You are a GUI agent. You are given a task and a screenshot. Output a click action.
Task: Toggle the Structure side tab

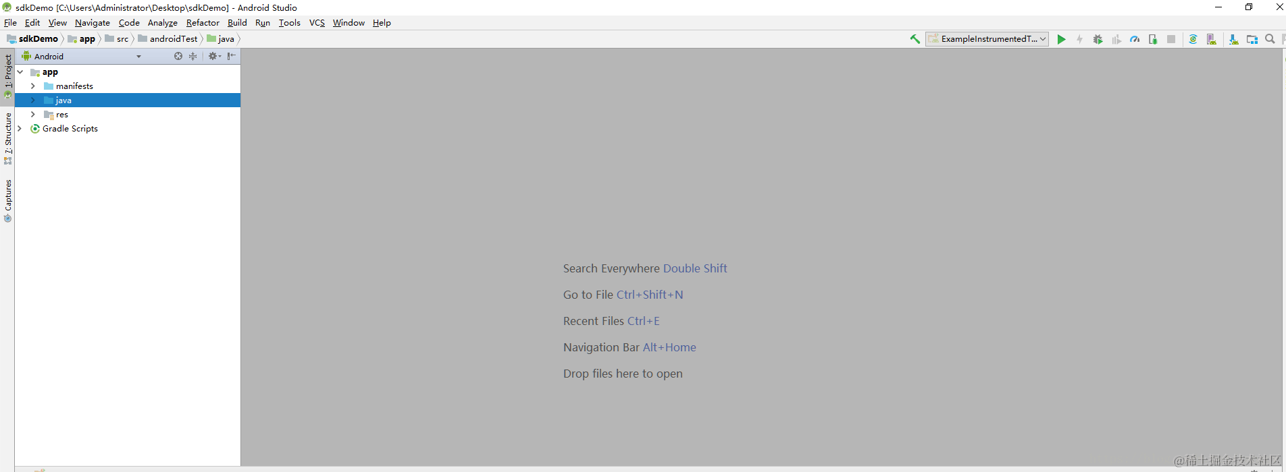7,138
